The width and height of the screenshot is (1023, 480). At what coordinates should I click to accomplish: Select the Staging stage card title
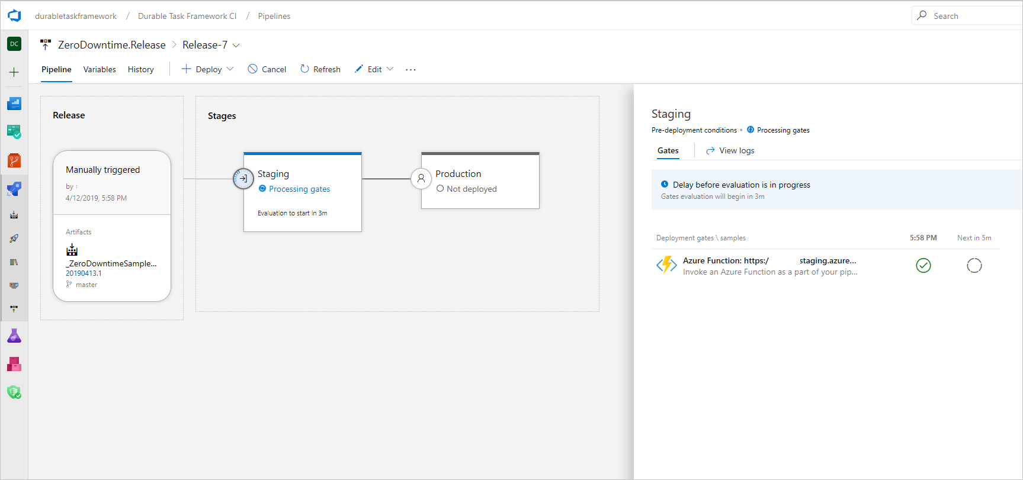tap(273, 174)
